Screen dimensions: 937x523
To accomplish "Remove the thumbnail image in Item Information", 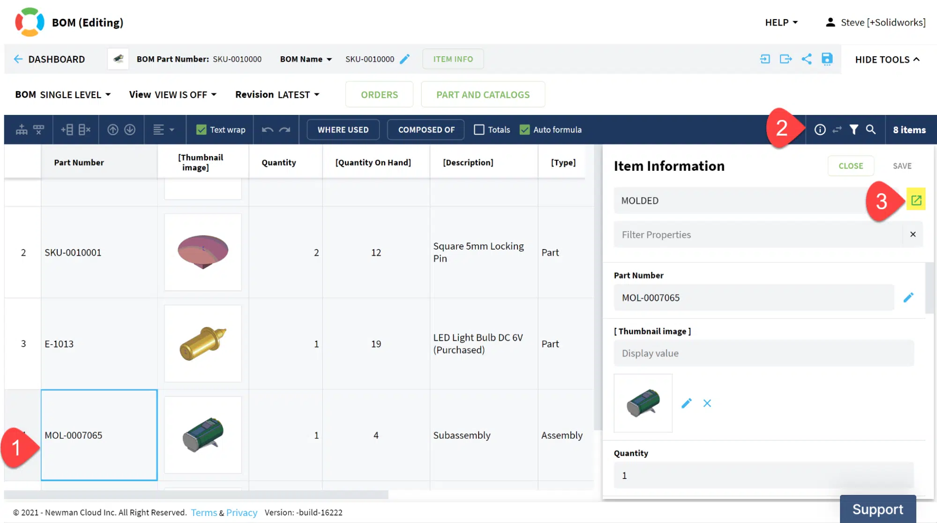I will click(707, 403).
